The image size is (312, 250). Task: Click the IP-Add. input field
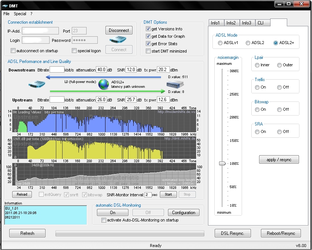tap(40, 31)
